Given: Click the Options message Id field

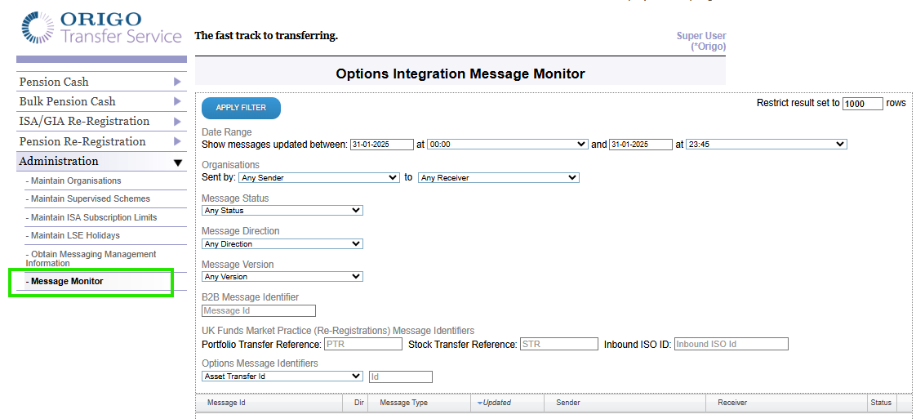Looking at the screenshot, I should tap(401, 377).
